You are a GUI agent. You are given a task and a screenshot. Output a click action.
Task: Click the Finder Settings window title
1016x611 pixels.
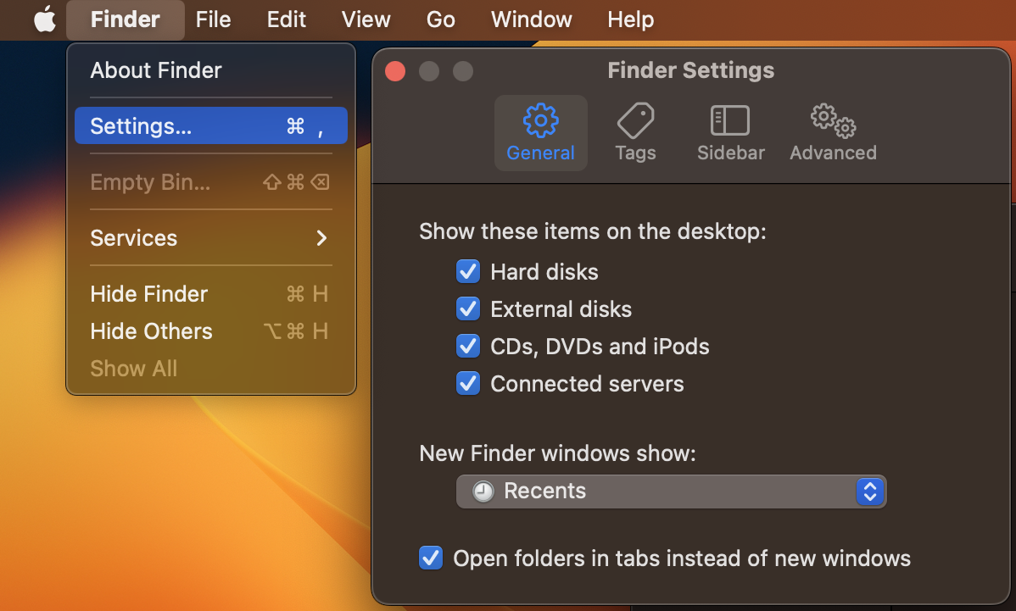(690, 69)
